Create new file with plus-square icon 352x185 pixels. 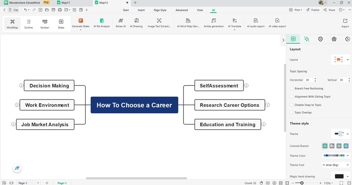pos(41,10)
